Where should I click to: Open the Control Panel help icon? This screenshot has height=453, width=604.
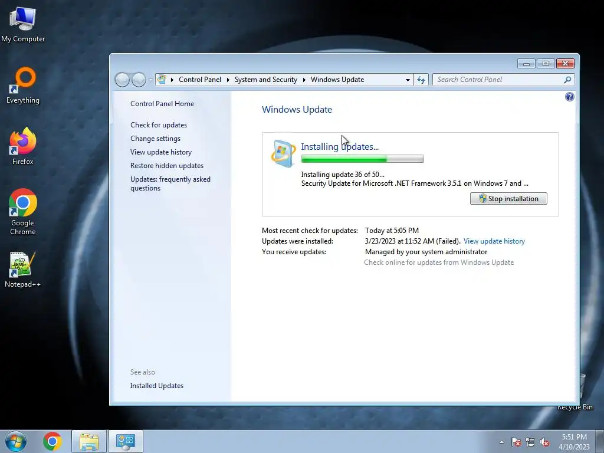tap(569, 97)
